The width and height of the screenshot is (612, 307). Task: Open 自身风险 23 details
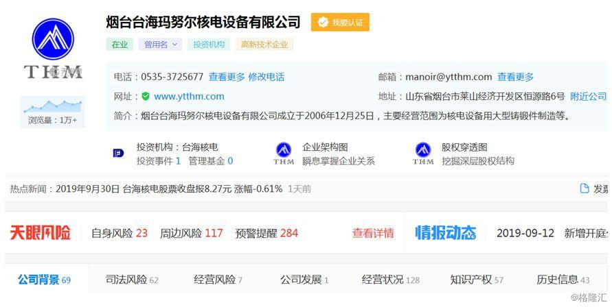pyautogui.click(x=120, y=234)
